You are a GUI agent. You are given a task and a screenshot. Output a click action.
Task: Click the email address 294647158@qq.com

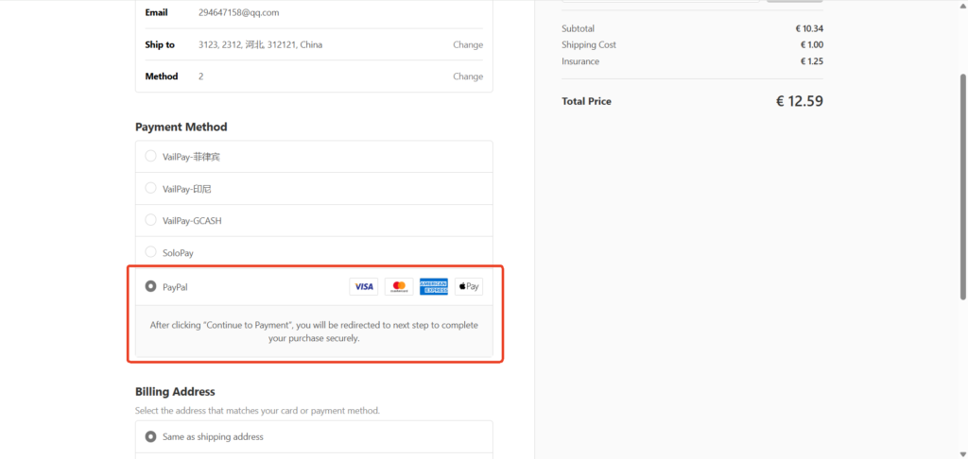pos(238,13)
